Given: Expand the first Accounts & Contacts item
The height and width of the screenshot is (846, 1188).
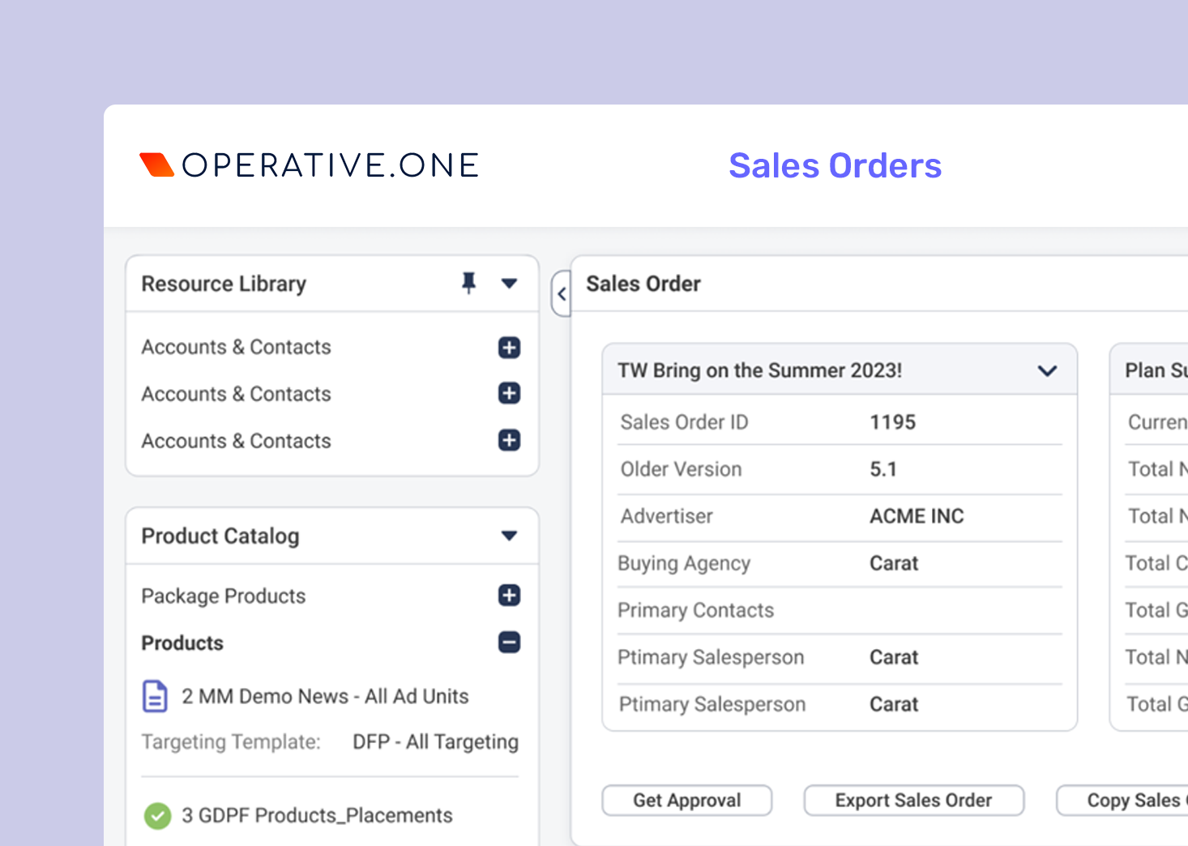Looking at the screenshot, I should pos(509,348).
